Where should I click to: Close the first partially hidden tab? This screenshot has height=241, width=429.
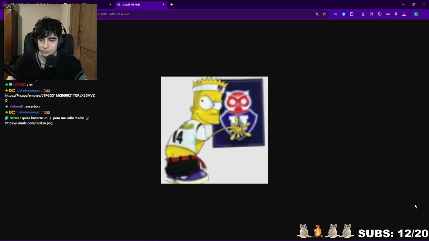110,4
